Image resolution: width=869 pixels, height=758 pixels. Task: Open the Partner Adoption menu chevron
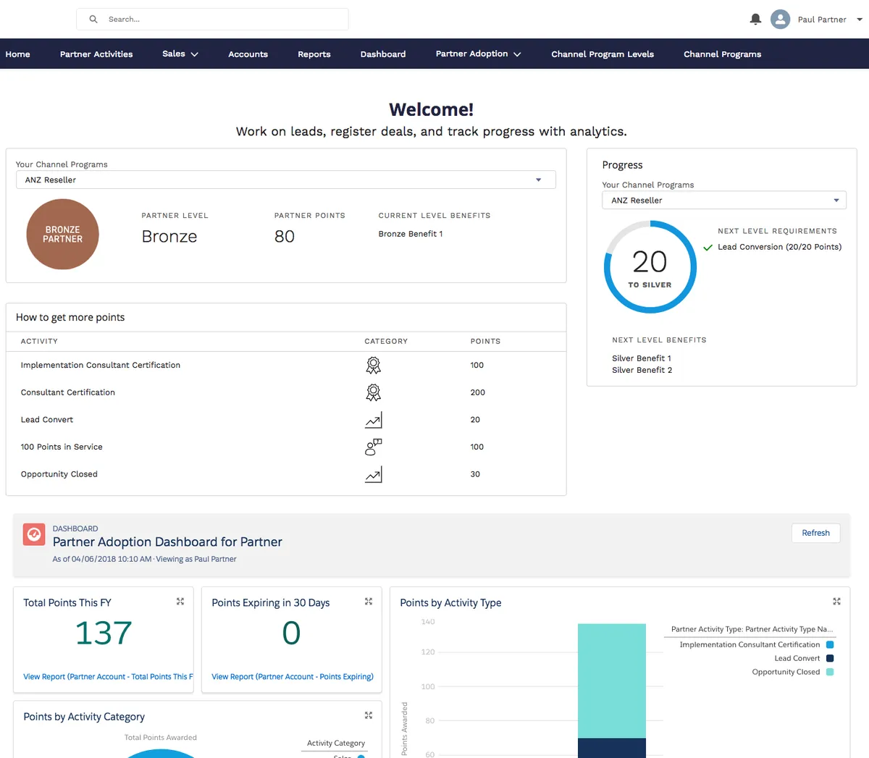pyautogui.click(x=517, y=54)
